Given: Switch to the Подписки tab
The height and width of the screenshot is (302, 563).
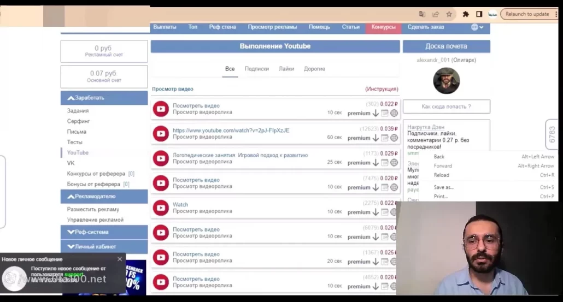Looking at the screenshot, I should (256, 69).
